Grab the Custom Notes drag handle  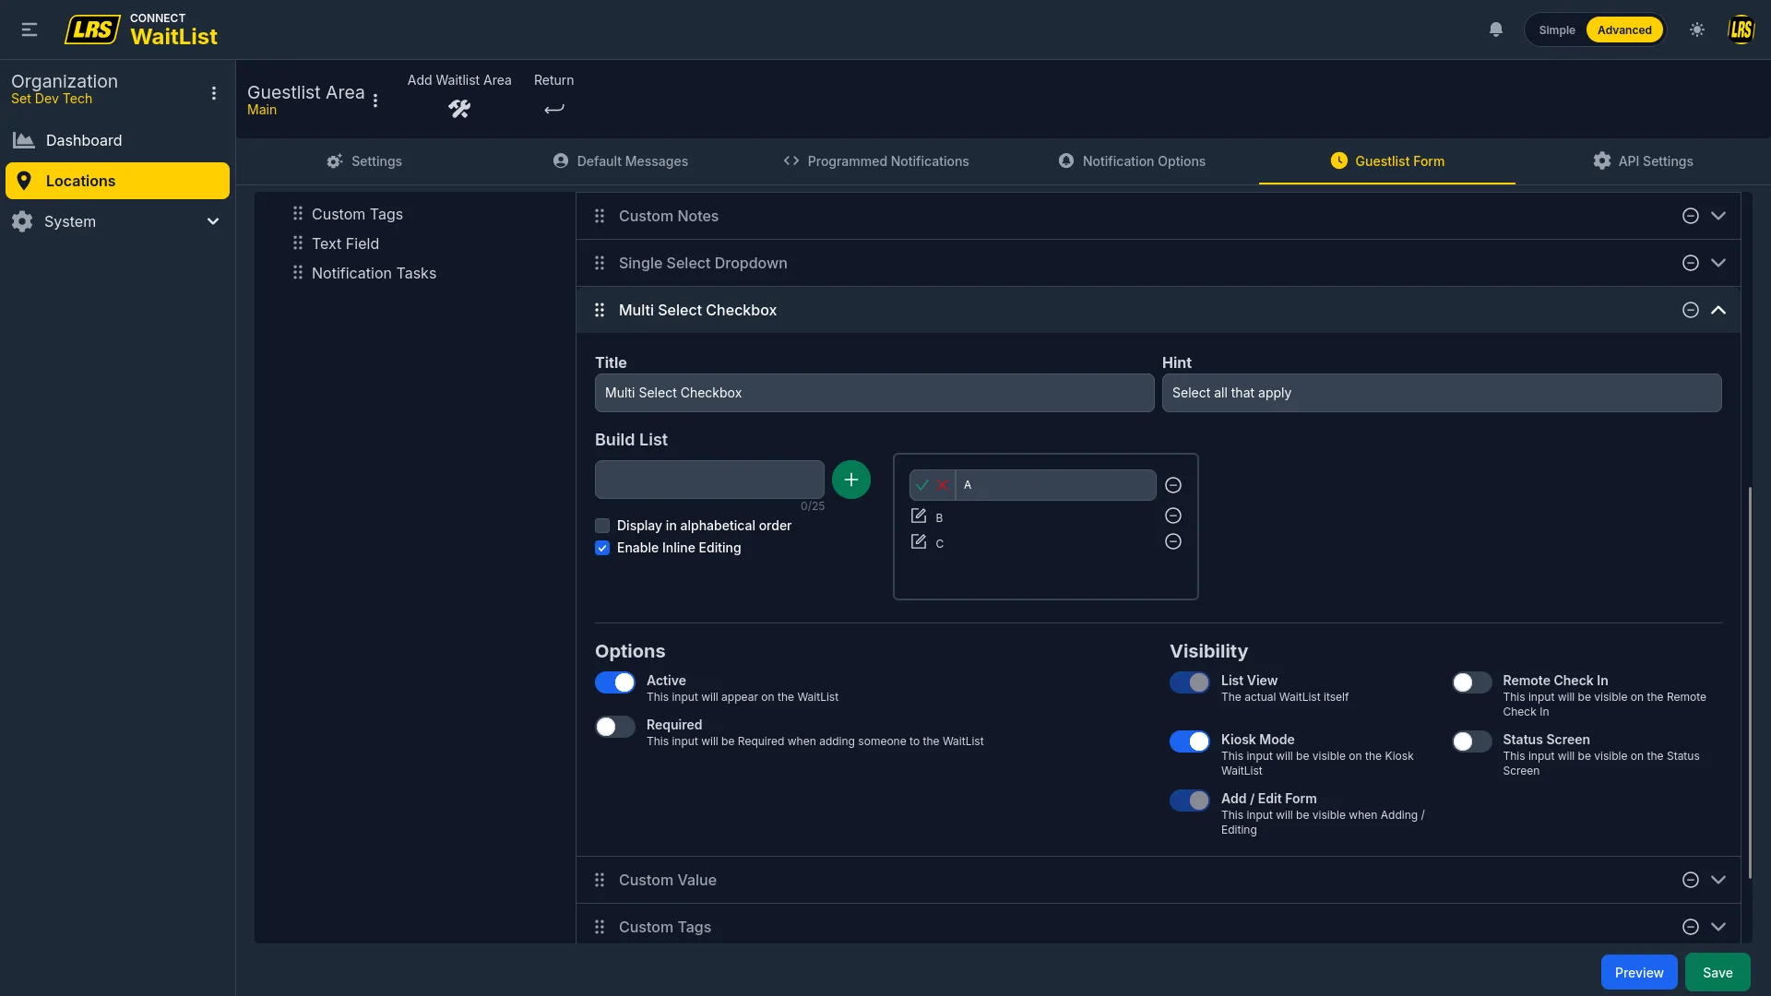click(x=600, y=216)
